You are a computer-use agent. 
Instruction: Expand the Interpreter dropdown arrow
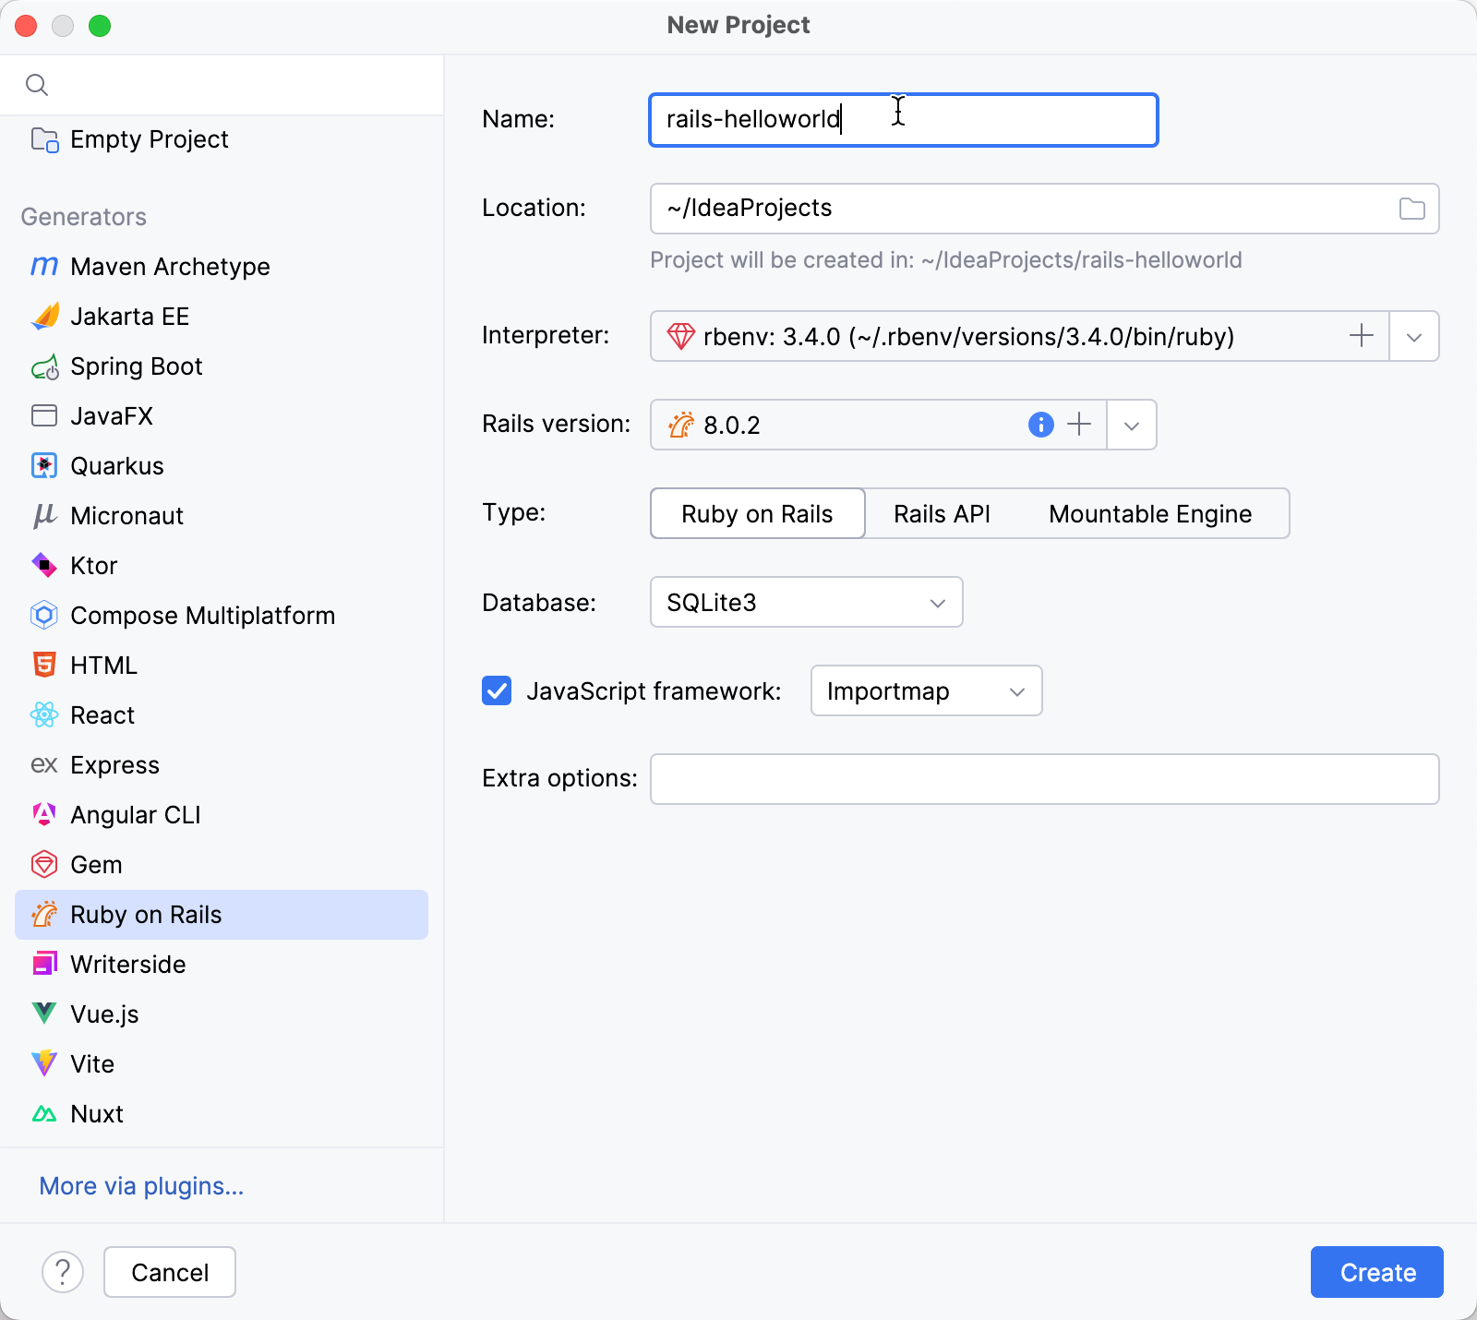point(1413,336)
